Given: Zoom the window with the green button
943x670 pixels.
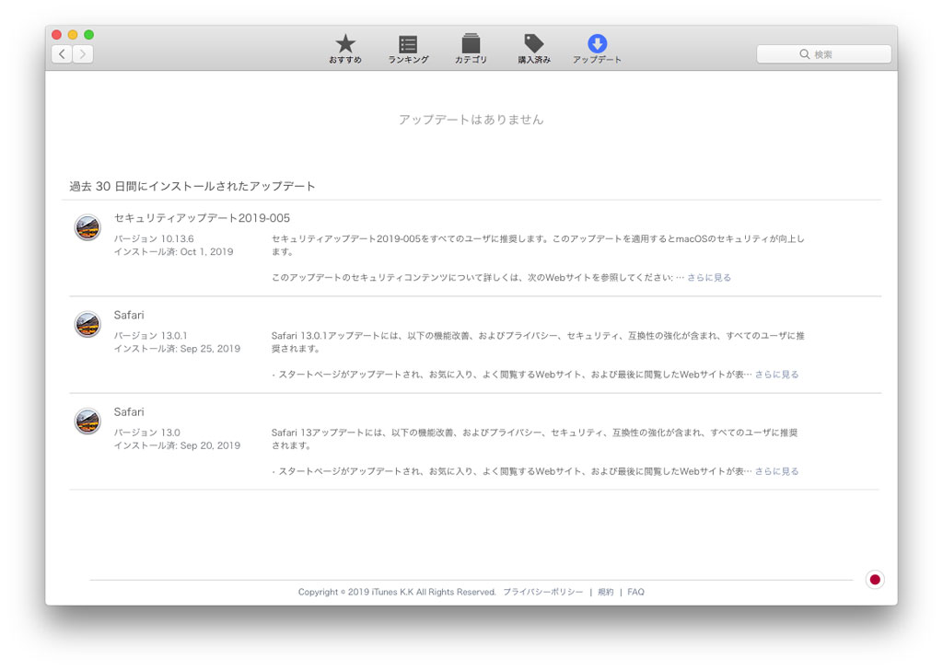Looking at the screenshot, I should (89, 34).
